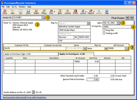Click the first row Job cell
The width and height of the screenshot is (137, 100).
(x=123, y=61)
